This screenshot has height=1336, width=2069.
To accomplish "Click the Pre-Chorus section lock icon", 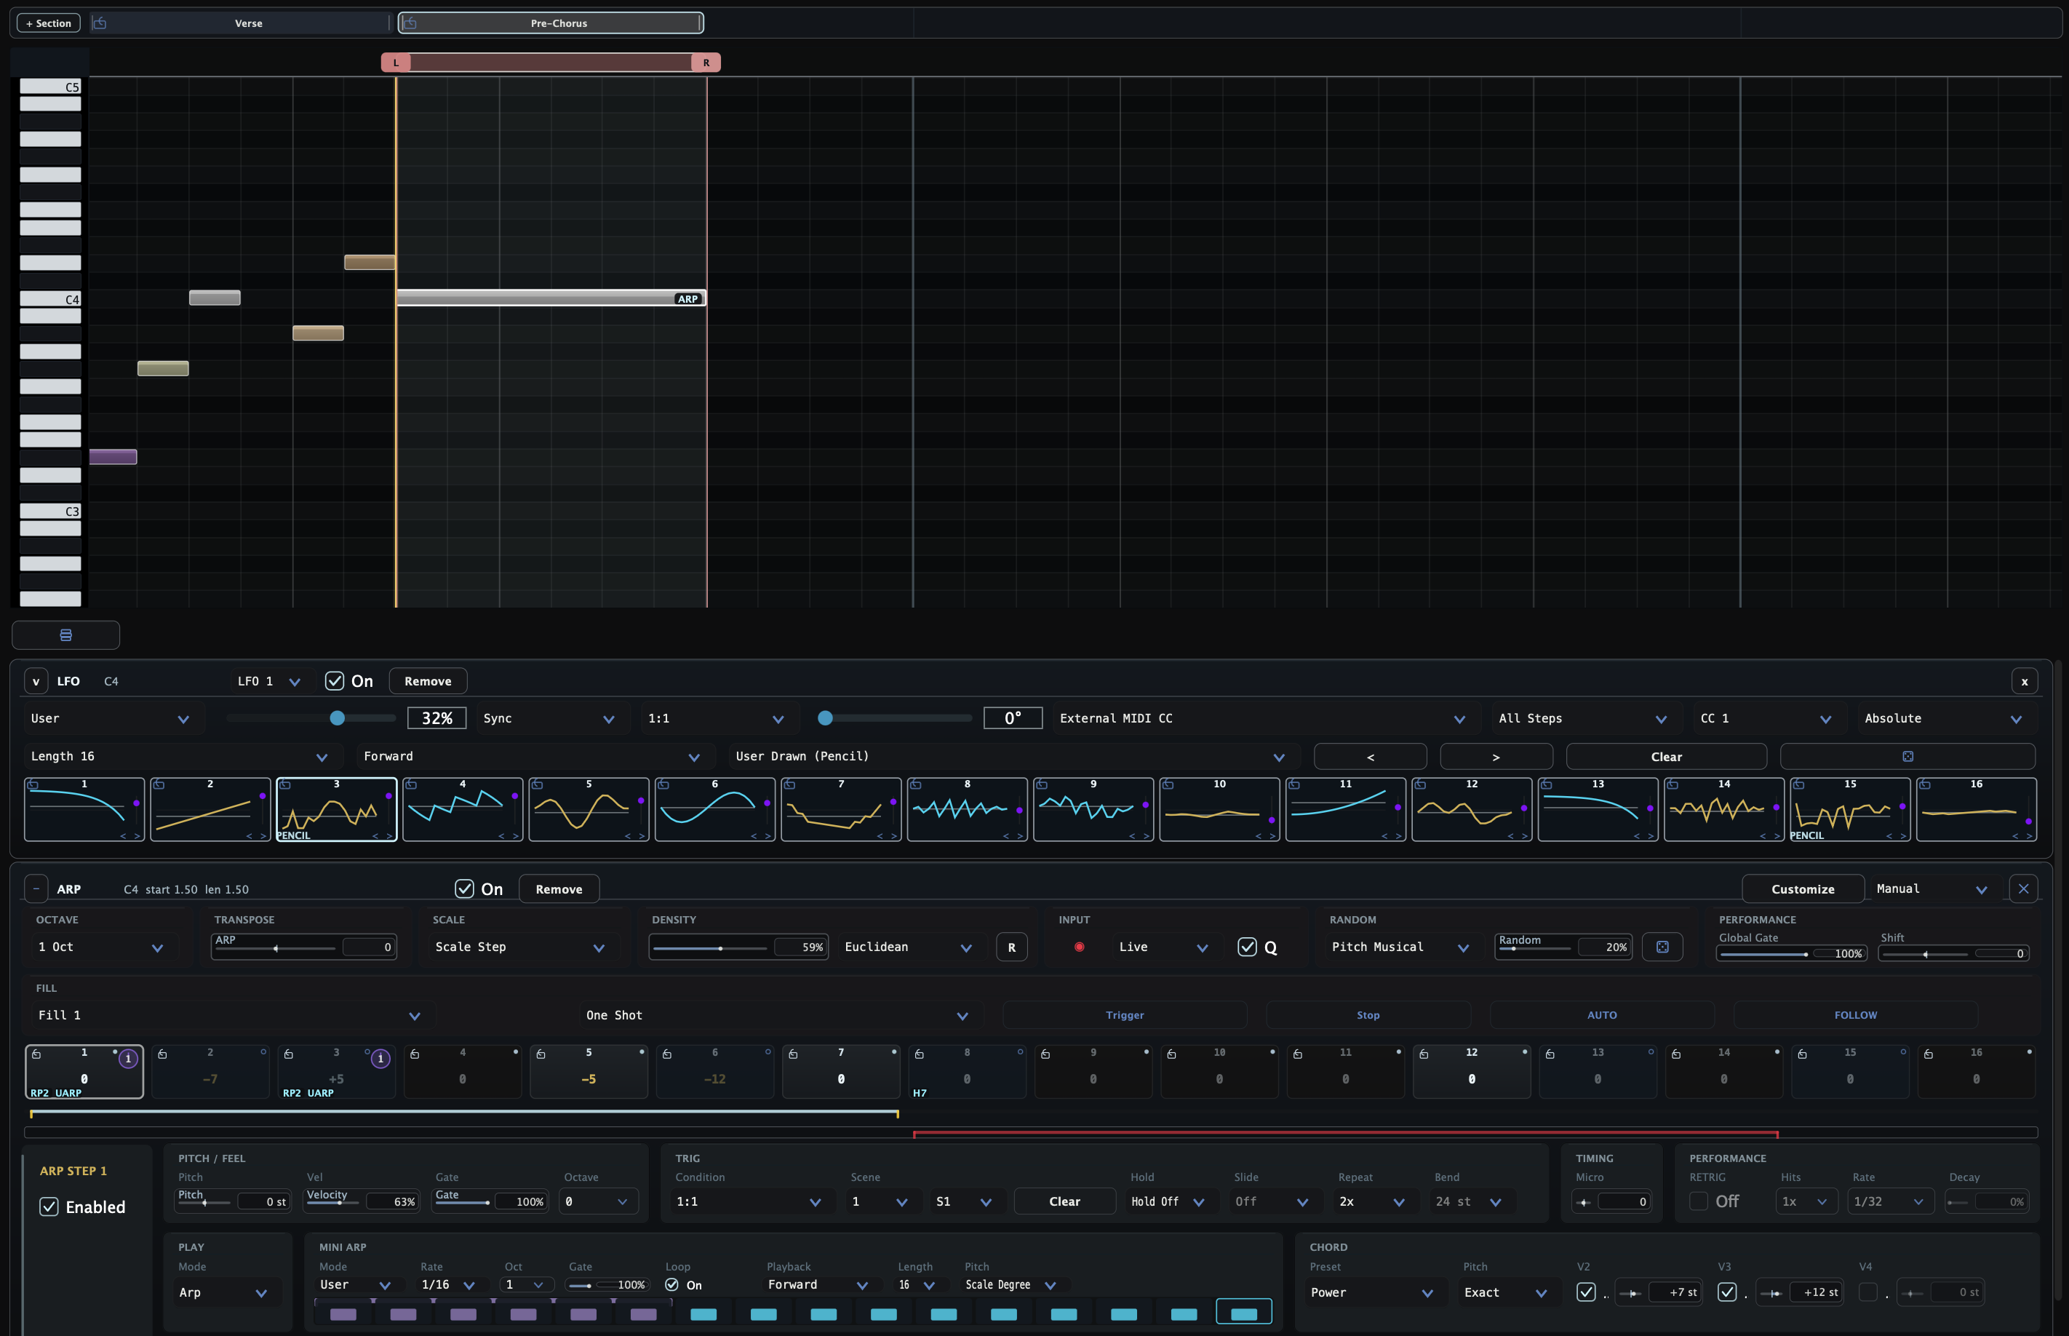I will pyautogui.click(x=410, y=23).
